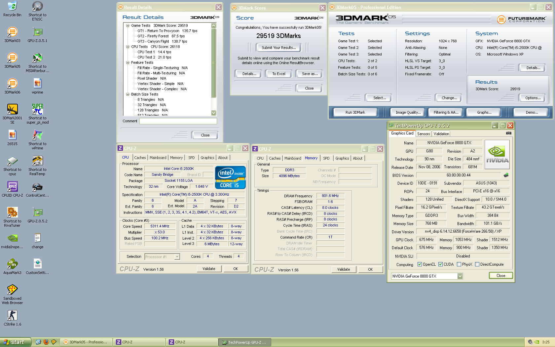Open Shortcut to super_pi_mod icon
The height and width of the screenshot is (347, 555).
click(x=37, y=114)
